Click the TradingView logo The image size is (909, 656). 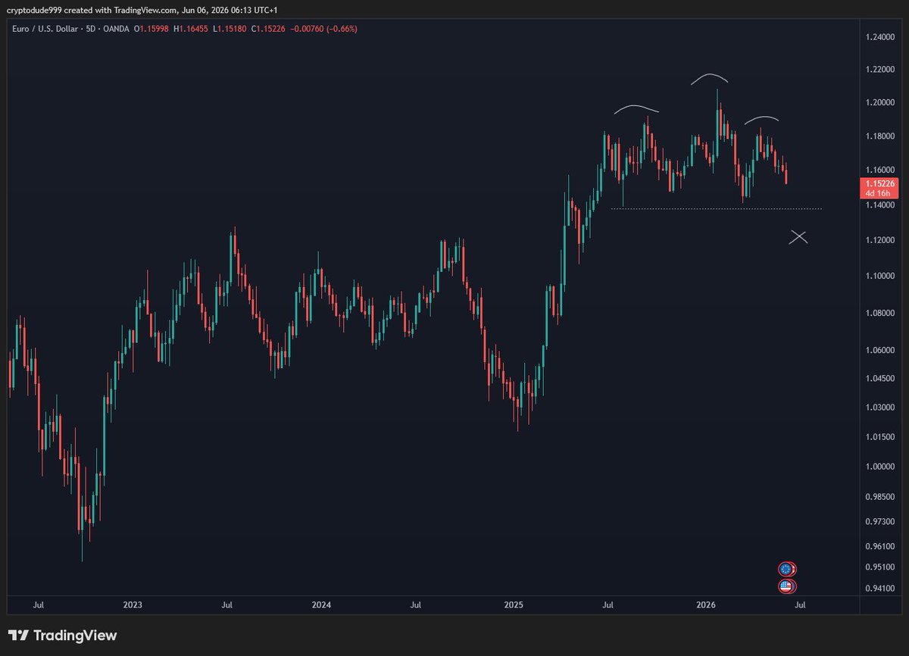coord(63,636)
